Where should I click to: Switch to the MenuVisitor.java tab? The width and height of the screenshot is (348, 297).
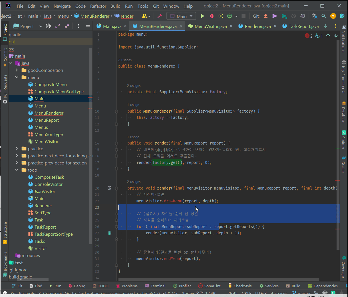pos(210,26)
